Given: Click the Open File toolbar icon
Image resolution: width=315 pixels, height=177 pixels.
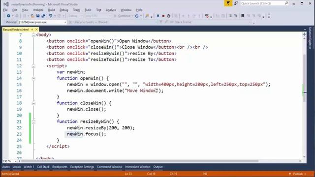Looking at the screenshot, I should (32, 16).
